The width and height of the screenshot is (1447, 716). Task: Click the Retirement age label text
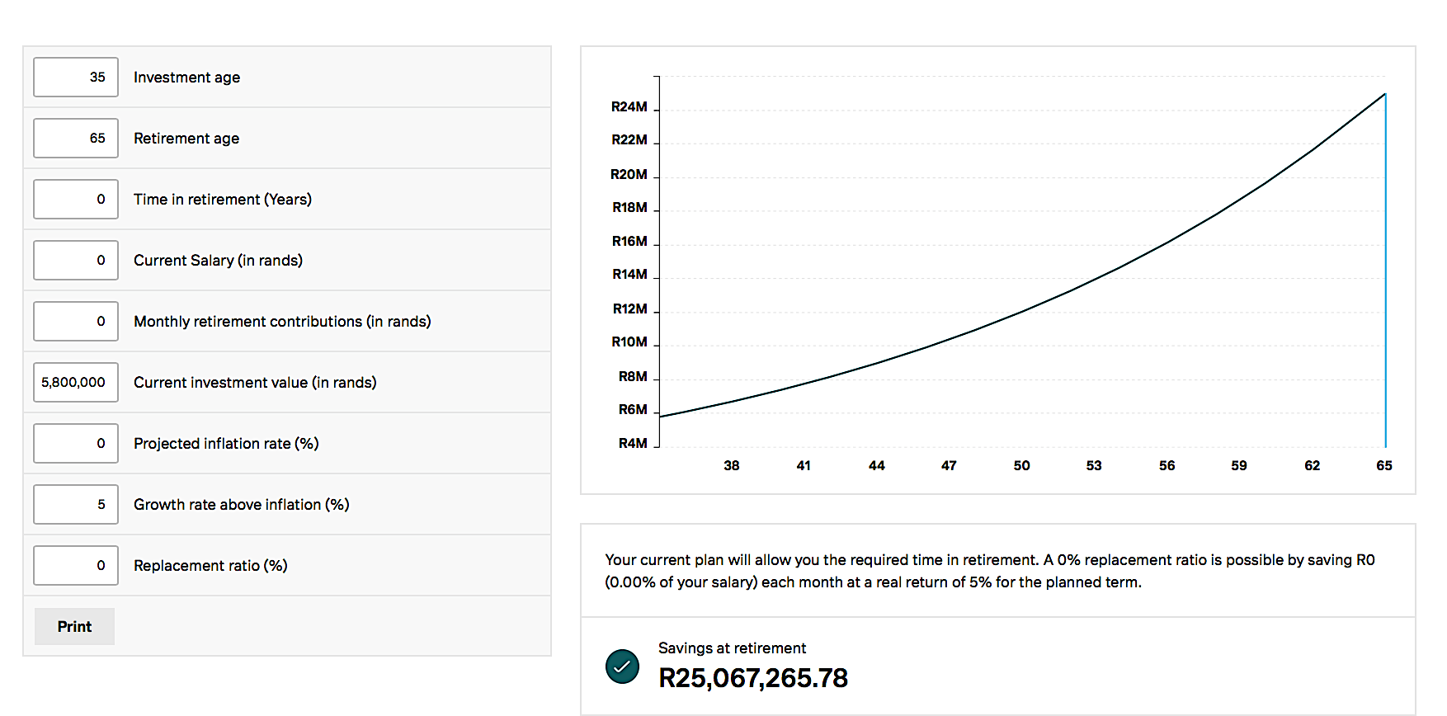pyautogui.click(x=186, y=139)
